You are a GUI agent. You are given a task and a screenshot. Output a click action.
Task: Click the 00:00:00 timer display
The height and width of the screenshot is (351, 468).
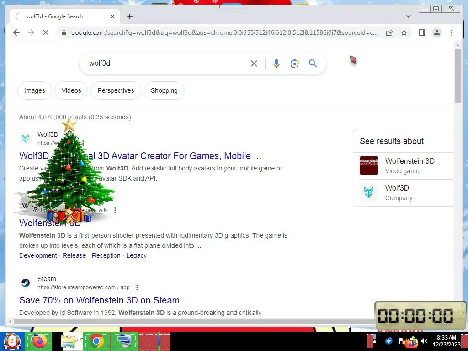tap(415, 316)
